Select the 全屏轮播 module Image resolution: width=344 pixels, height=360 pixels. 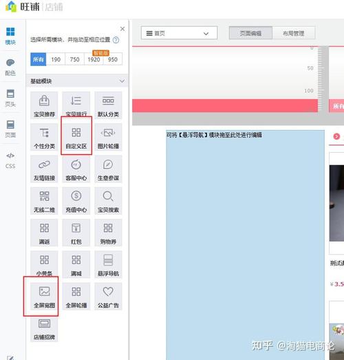76,297
